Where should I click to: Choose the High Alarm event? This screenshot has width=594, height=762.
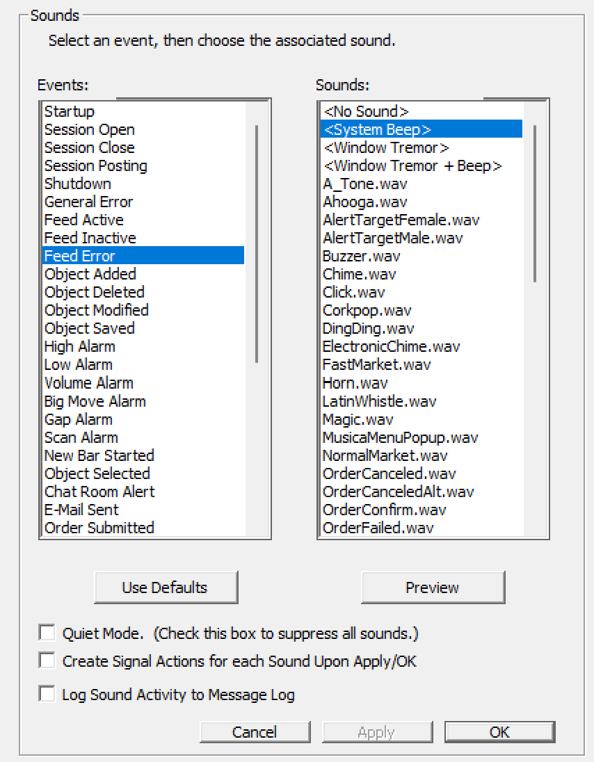143,346
